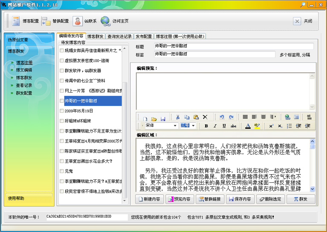The width and height of the screenshot is (327, 232).
Task: Click the superscript x² icon
Action: click(271, 126)
